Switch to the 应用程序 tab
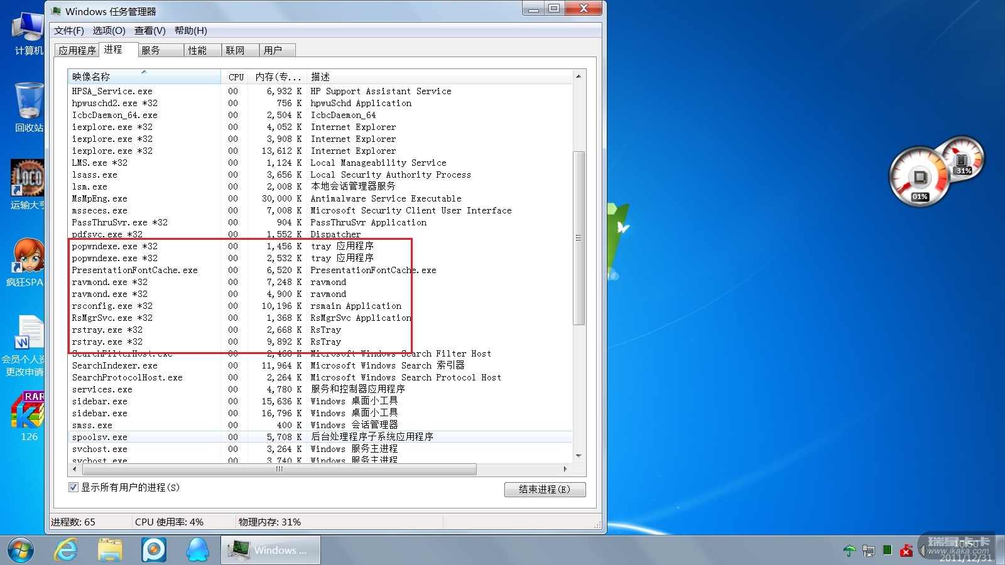Viewport: 1005px width, 565px height. click(x=77, y=50)
